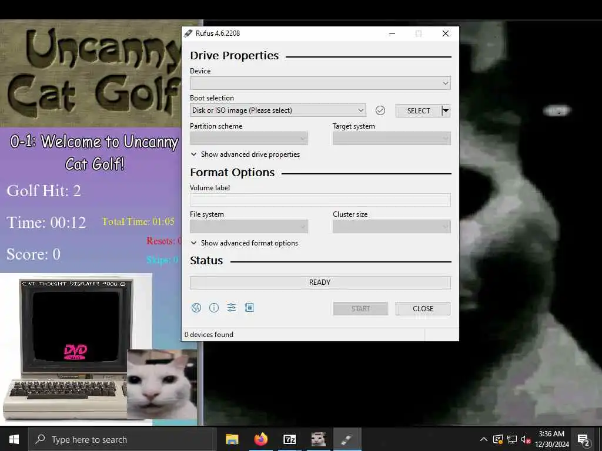The width and height of the screenshot is (602, 451).
Task: Click the network icon in system tray
Action: [512, 439]
